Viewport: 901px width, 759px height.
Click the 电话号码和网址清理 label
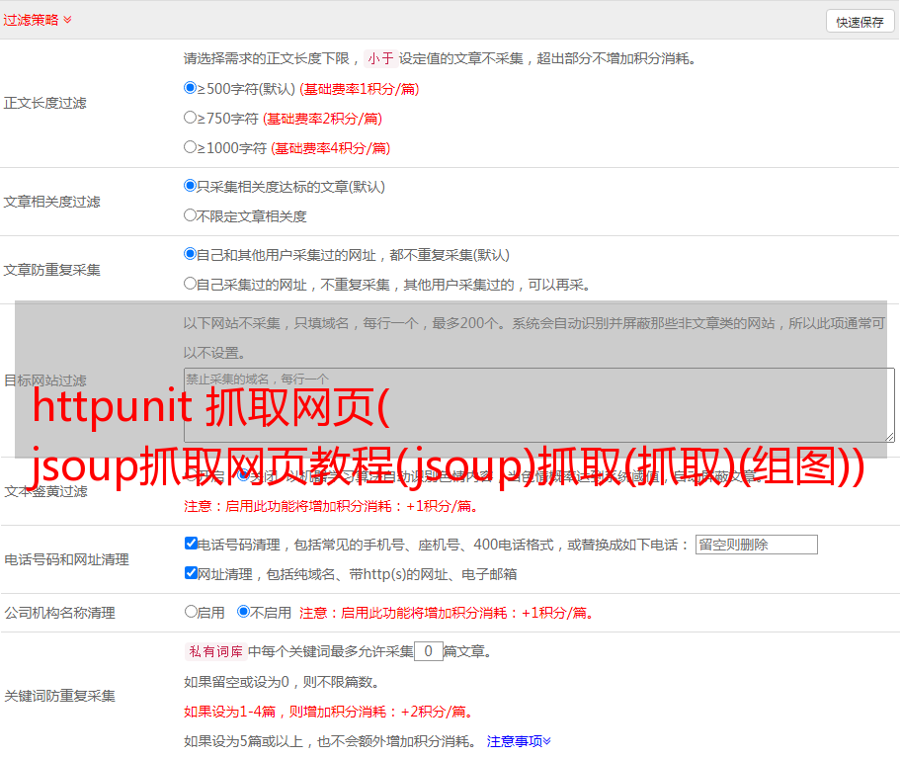tap(66, 559)
